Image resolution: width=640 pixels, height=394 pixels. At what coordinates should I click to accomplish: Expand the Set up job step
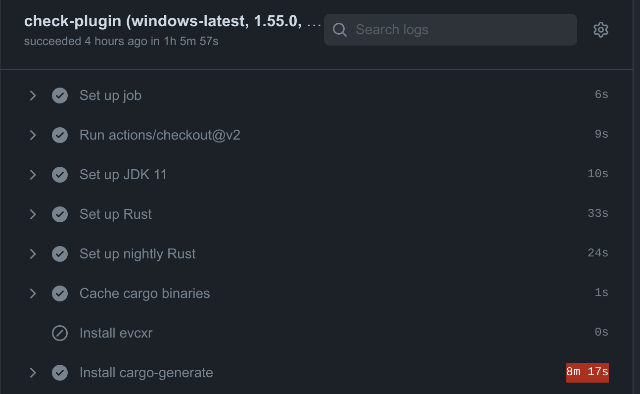click(x=33, y=95)
